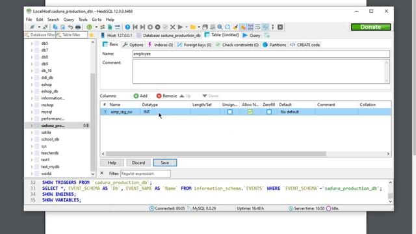Toggle Allow NULL checkbox for emp_reg_no
The width and height of the screenshot is (416, 234).
coord(250,112)
